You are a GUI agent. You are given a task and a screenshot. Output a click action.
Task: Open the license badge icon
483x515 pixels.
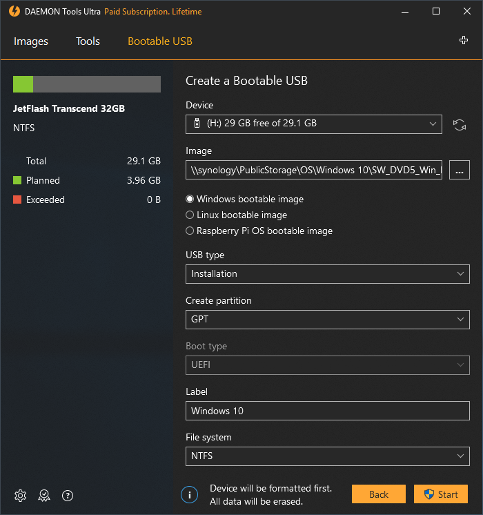(x=44, y=495)
